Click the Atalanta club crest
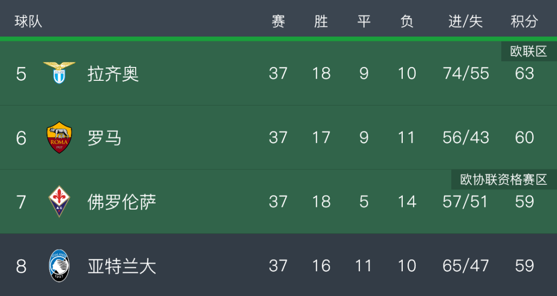The image size is (557, 296). pyautogui.click(x=59, y=266)
